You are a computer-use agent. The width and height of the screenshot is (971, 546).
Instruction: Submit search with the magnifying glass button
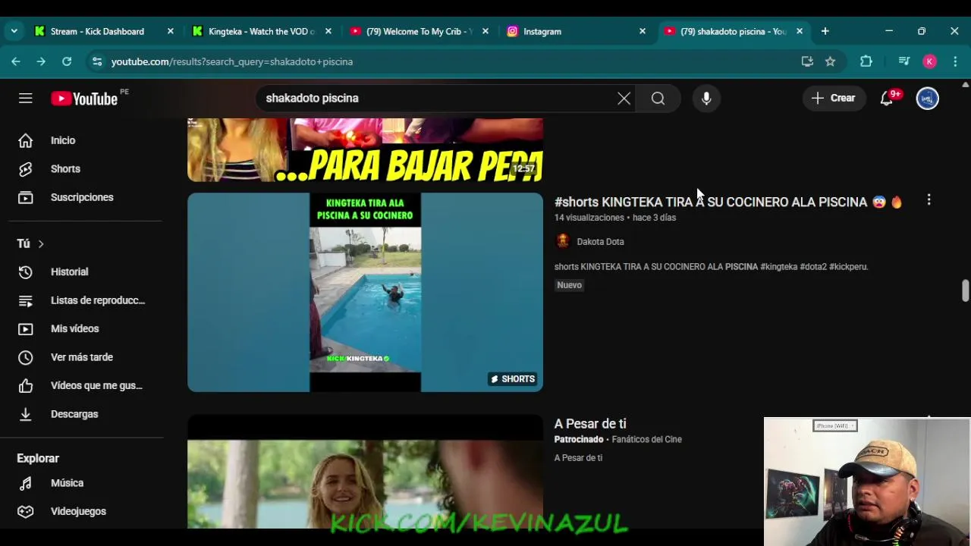pos(658,98)
